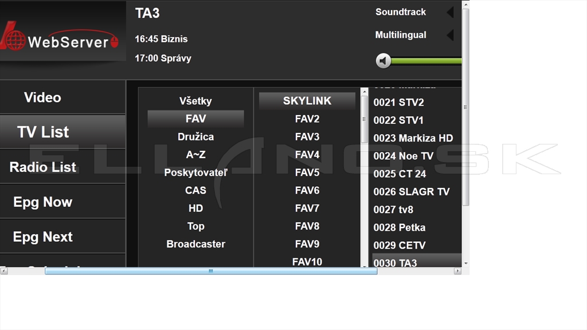Select the Družica filter
Screen dimensions: 587x330
click(x=195, y=136)
